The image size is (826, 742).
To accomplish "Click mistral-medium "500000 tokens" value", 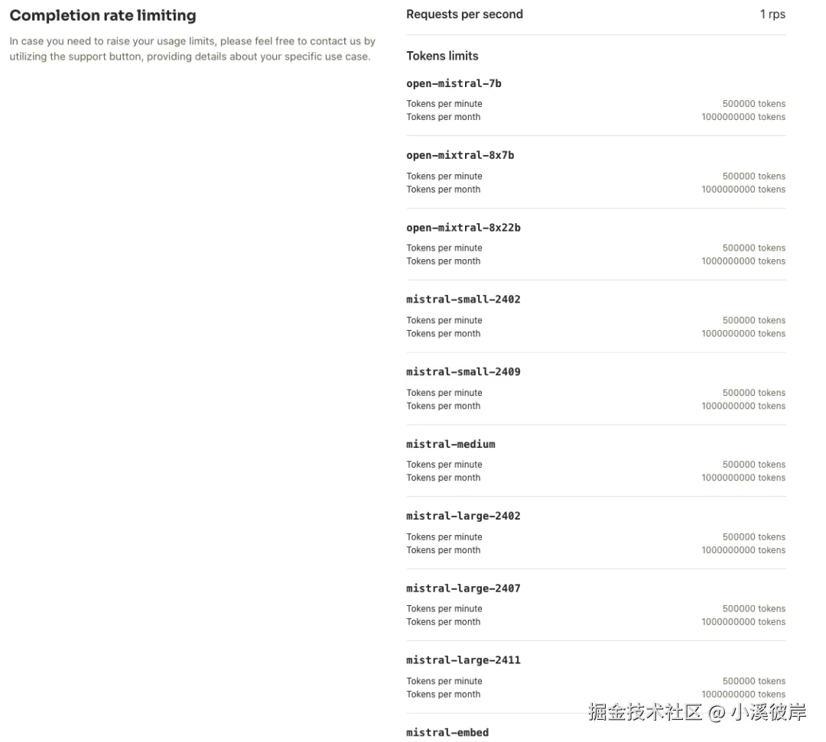I will [x=754, y=465].
